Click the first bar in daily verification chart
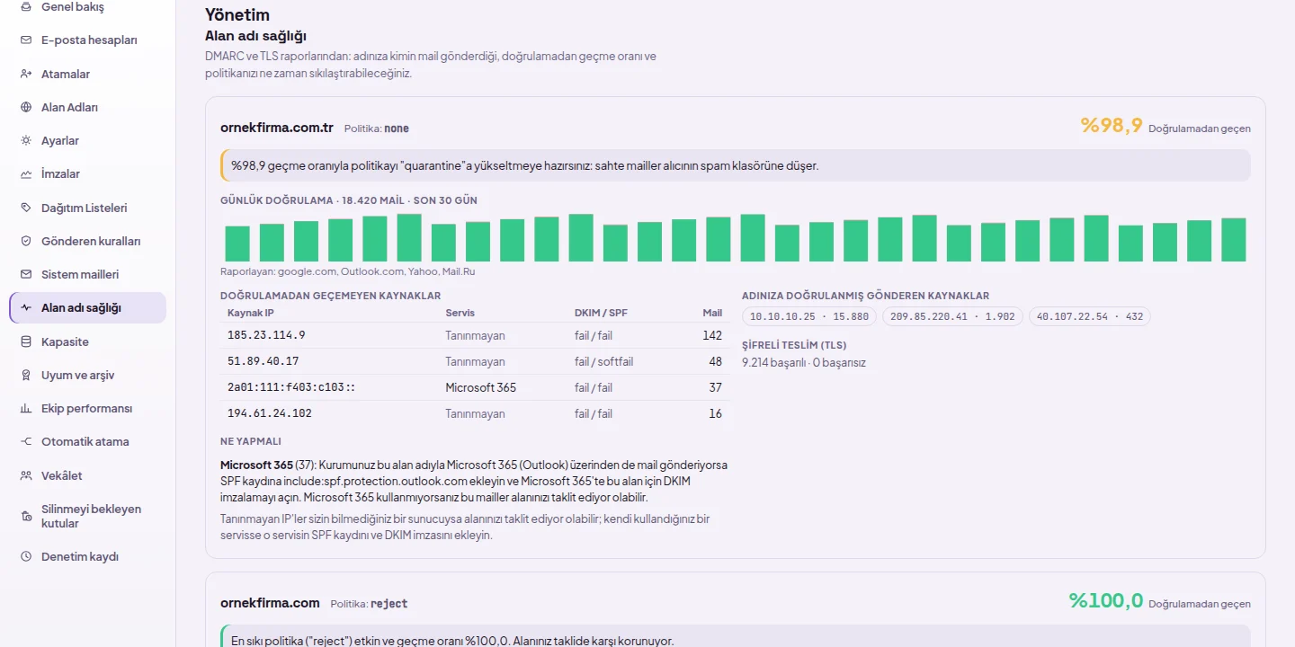This screenshot has height=647, width=1295. 237,244
